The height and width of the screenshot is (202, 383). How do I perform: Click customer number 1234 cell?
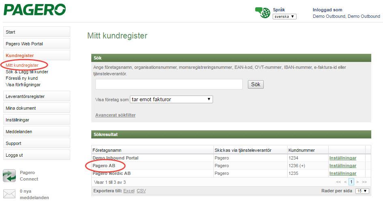[293, 158]
